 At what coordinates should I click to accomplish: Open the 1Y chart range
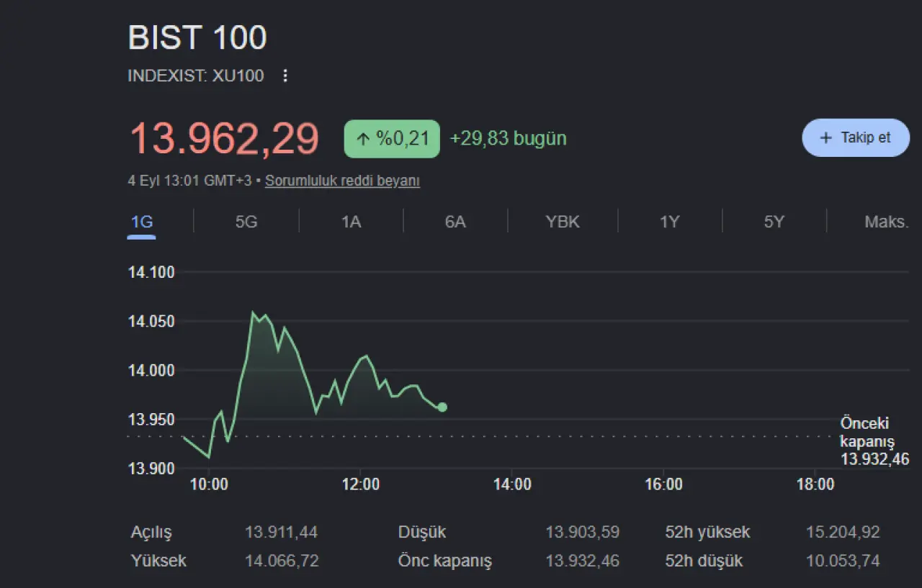[670, 222]
